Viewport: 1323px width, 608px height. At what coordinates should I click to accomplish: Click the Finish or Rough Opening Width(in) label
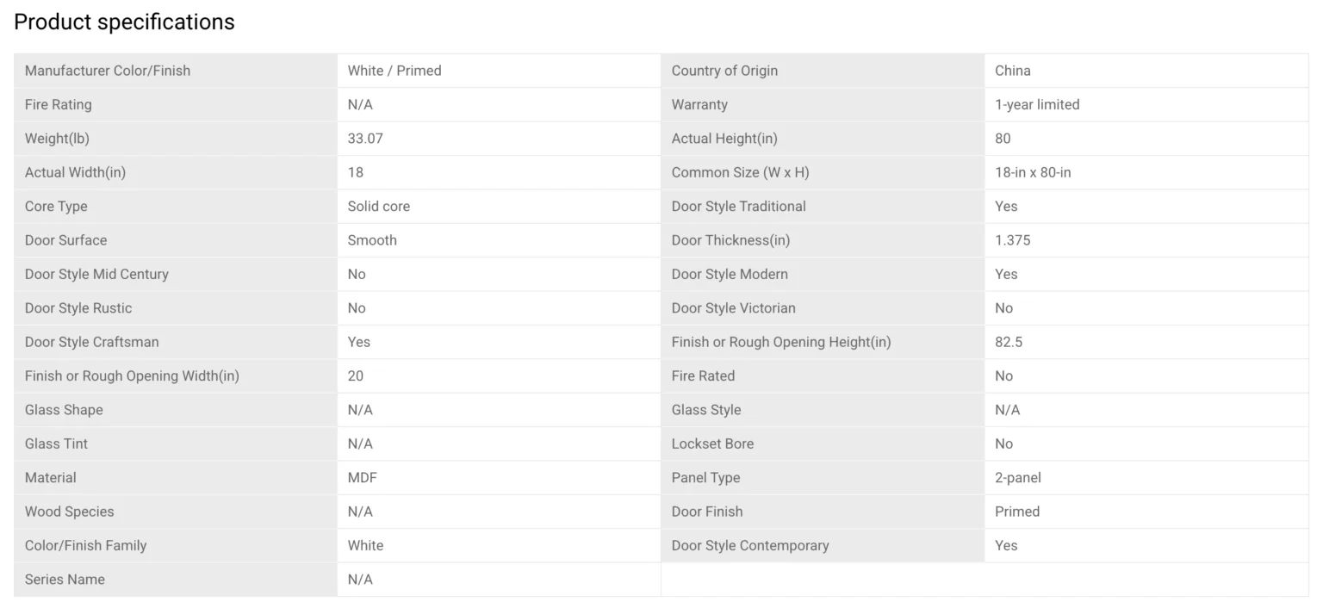click(132, 376)
